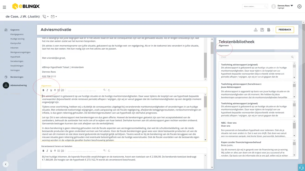Image resolution: width=305 pixels, height=171 pixels.
Task: Apply italic in the Algemeen editor
Action: point(47,90)
